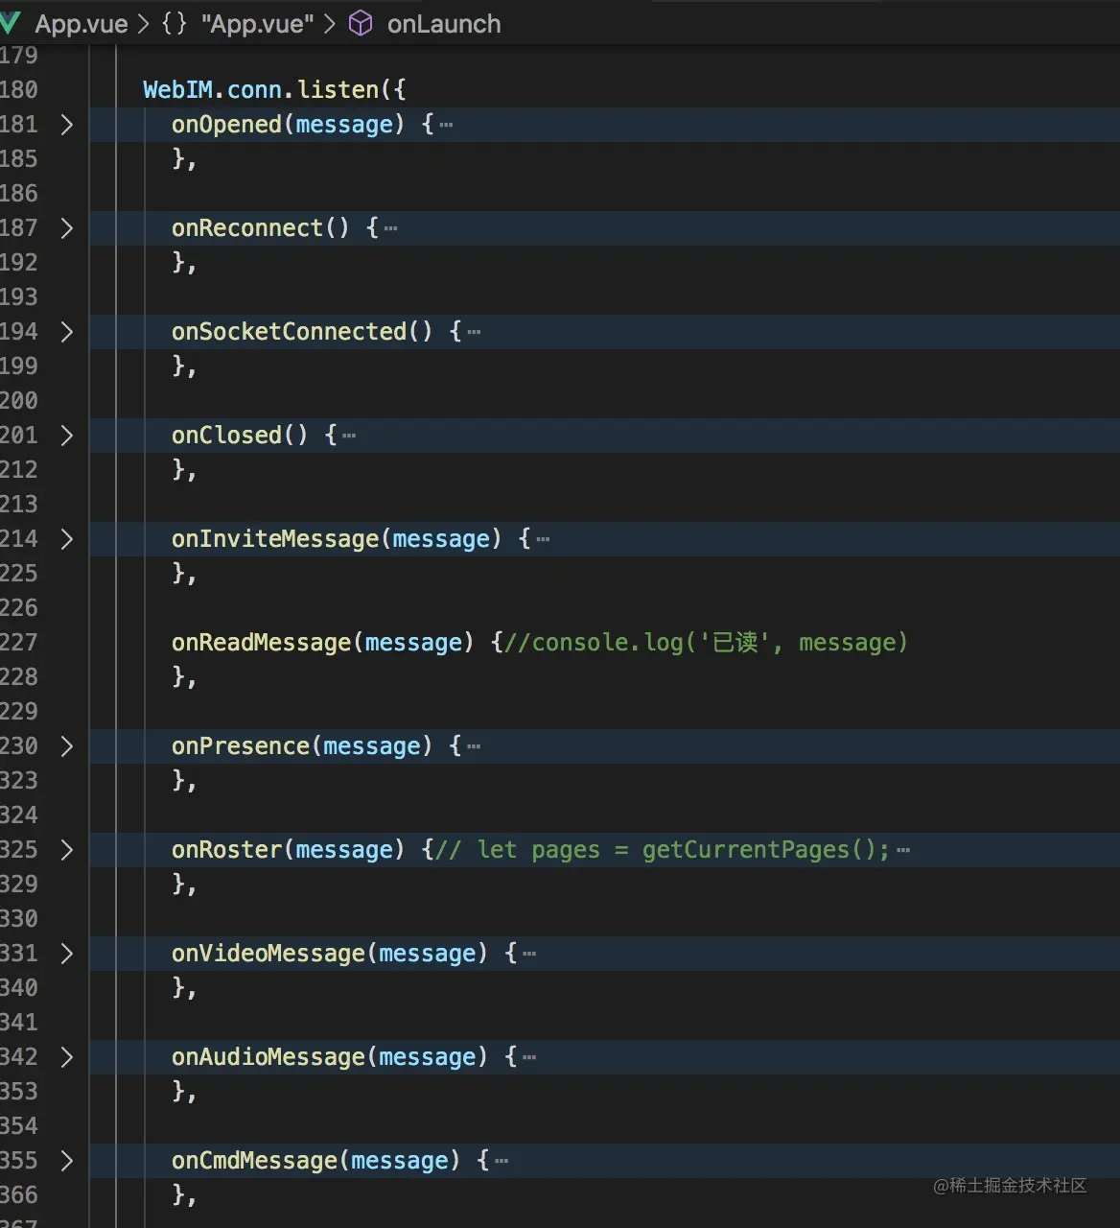The image size is (1120, 1228).
Task: Open the "App.vue" object breadcrumb segment
Action: point(257,24)
